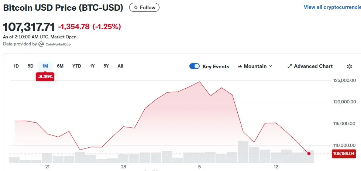Select the 1Y time range
Viewport: 361px width, 171px height.
click(x=92, y=66)
